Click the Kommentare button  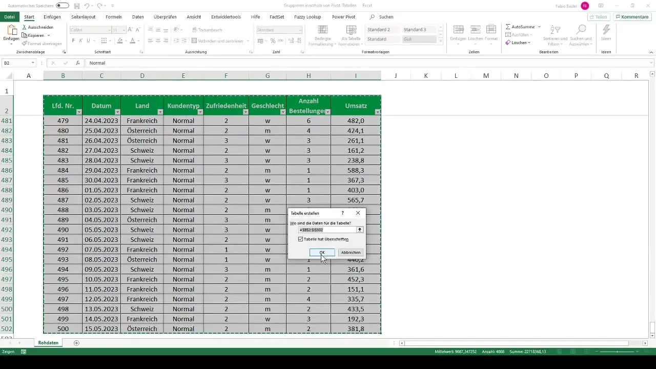click(632, 17)
